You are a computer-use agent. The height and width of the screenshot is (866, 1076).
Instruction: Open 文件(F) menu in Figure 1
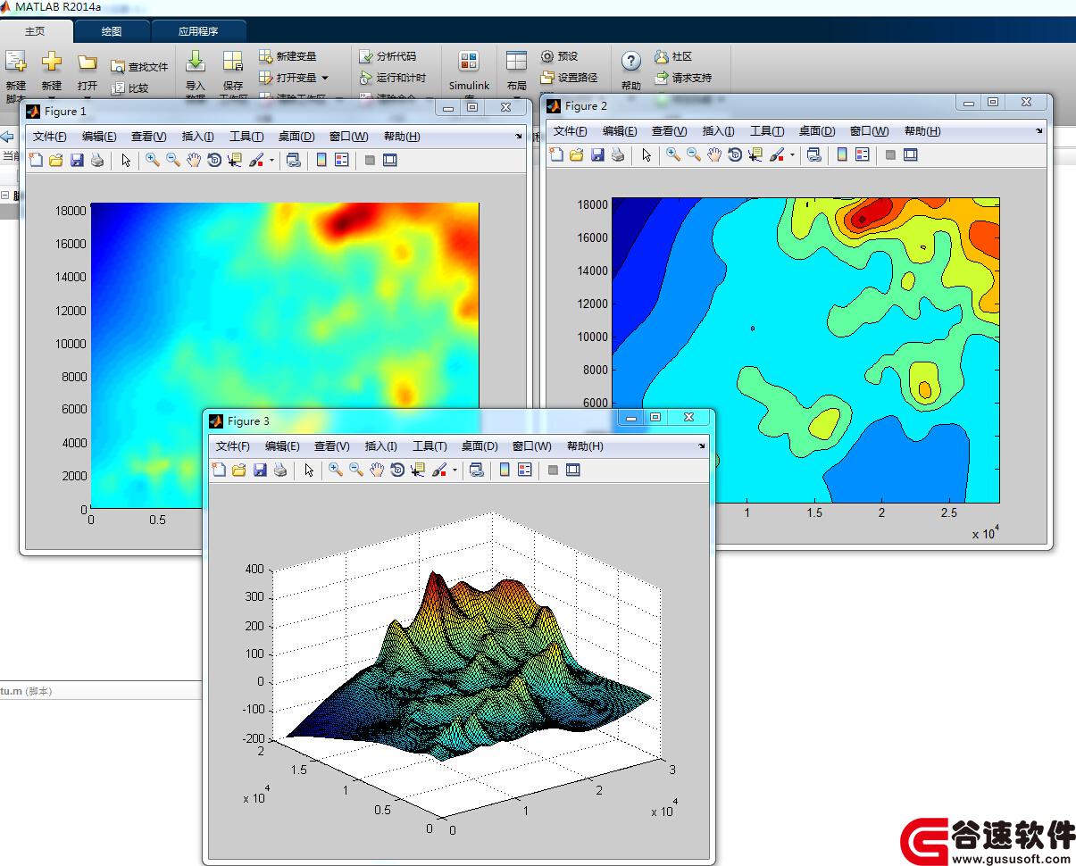coord(50,137)
